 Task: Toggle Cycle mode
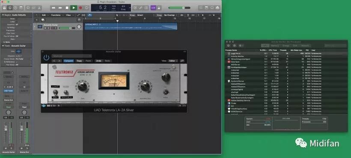click(x=86, y=8)
